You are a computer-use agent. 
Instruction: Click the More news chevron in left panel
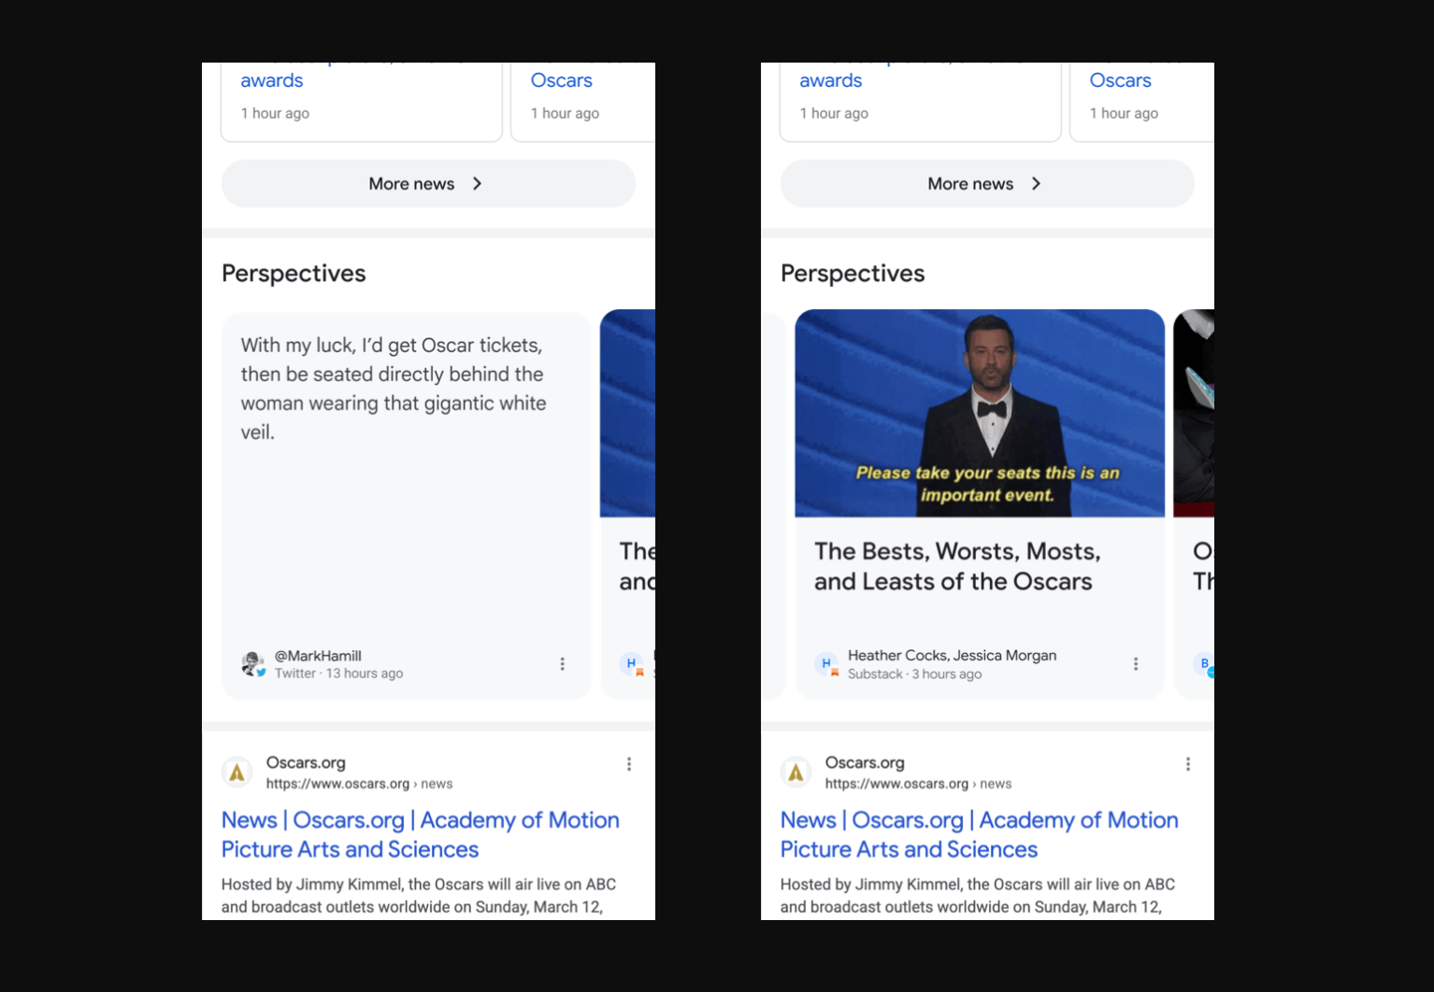[x=477, y=184]
